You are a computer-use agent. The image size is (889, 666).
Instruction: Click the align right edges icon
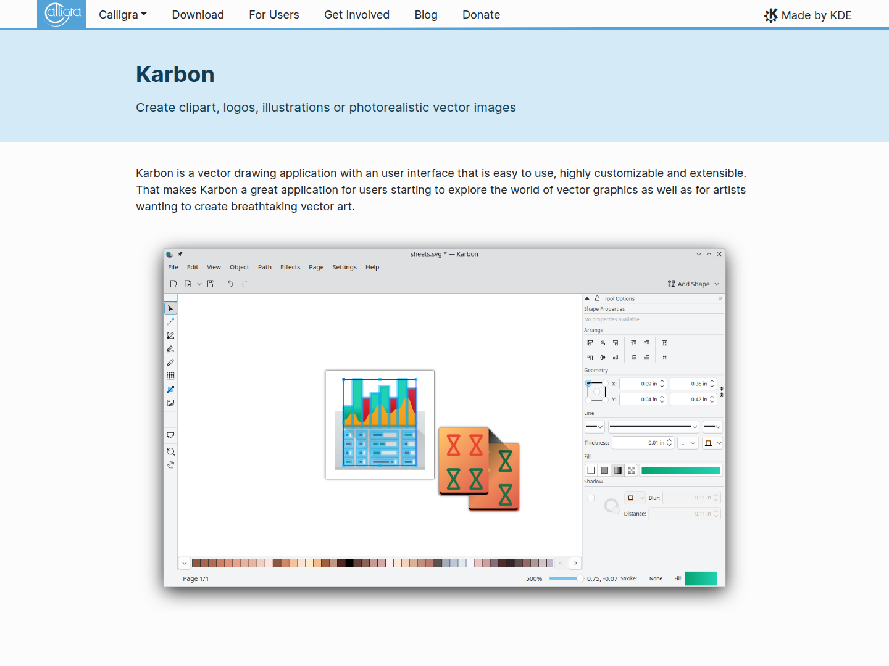click(616, 343)
